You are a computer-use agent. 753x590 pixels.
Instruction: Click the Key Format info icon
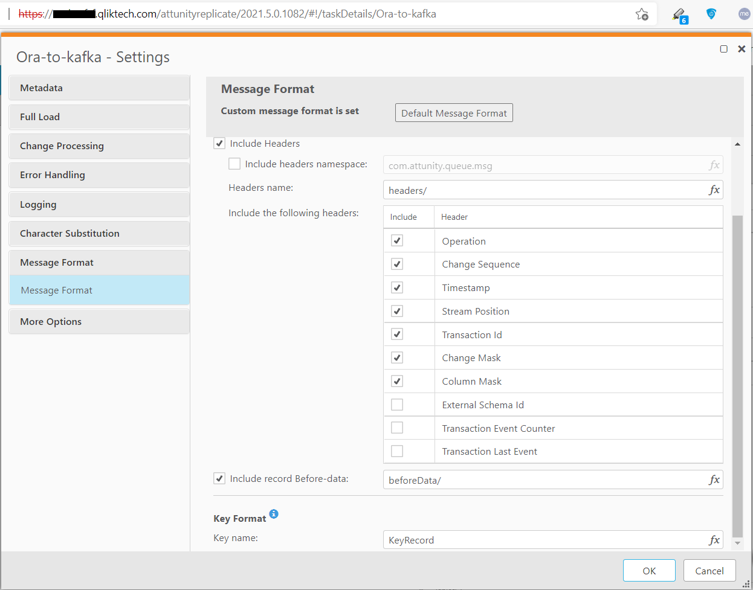(274, 514)
